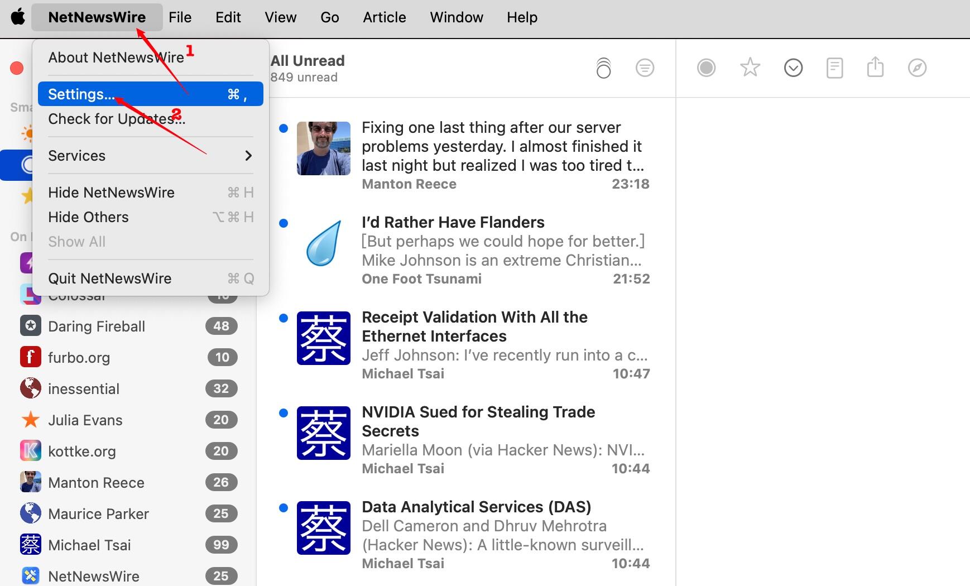970x586 pixels.
Task: Open the File menu
Action: click(x=180, y=17)
